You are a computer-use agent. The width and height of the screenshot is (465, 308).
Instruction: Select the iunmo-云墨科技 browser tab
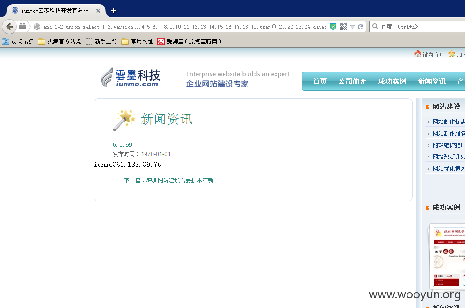pos(56,11)
